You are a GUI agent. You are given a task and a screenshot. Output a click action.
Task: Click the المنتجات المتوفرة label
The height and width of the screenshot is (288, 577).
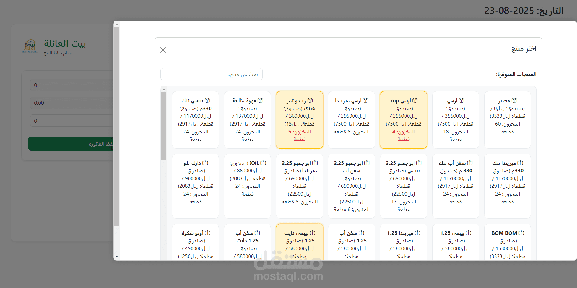[516, 74]
